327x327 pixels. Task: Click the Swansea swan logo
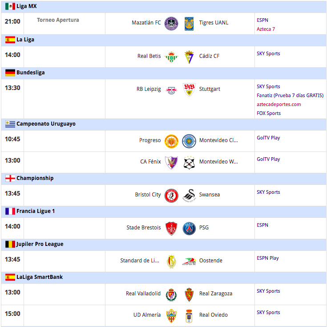189,195
